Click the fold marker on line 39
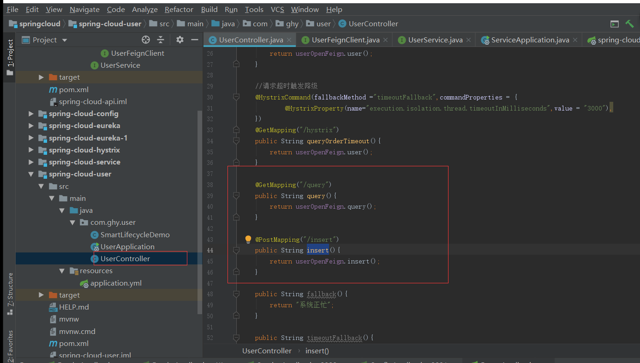Image resolution: width=640 pixels, height=363 pixels. click(x=236, y=196)
